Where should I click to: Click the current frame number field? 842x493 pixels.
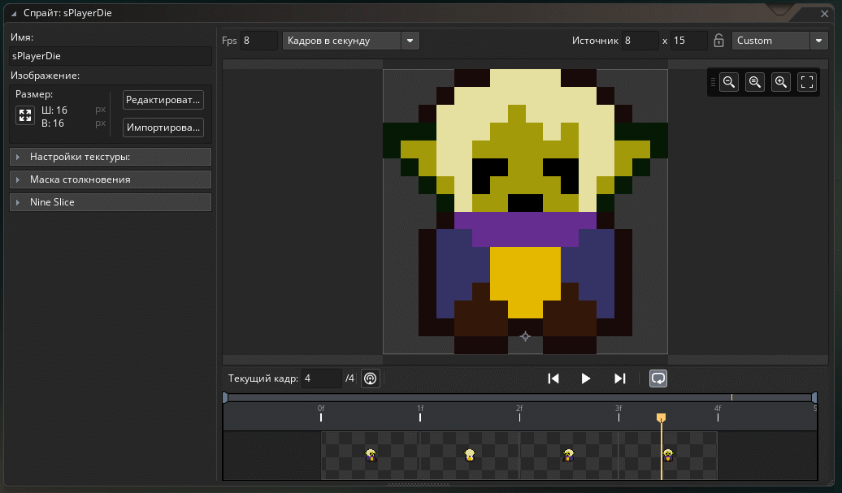coord(322,378)
